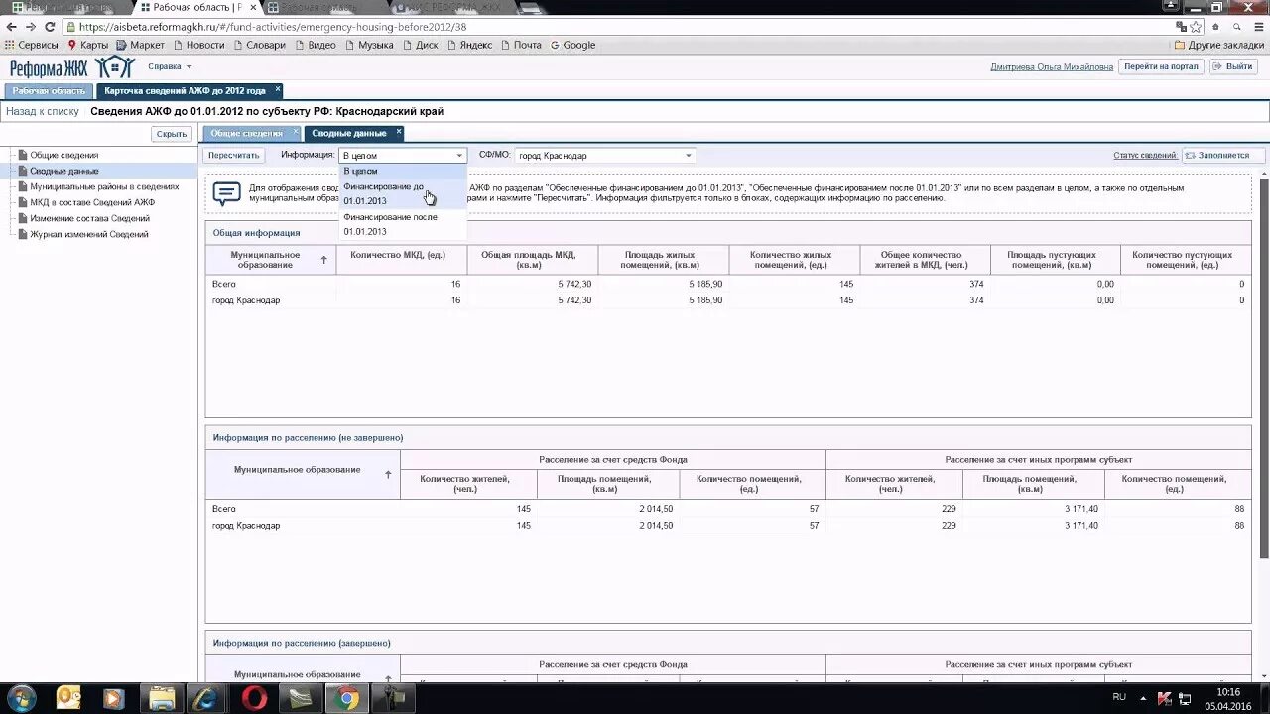Open Internet Explorer from the taskbar
The width and height of the screenshot is (1270, 714).
click(x=207, y=698)
